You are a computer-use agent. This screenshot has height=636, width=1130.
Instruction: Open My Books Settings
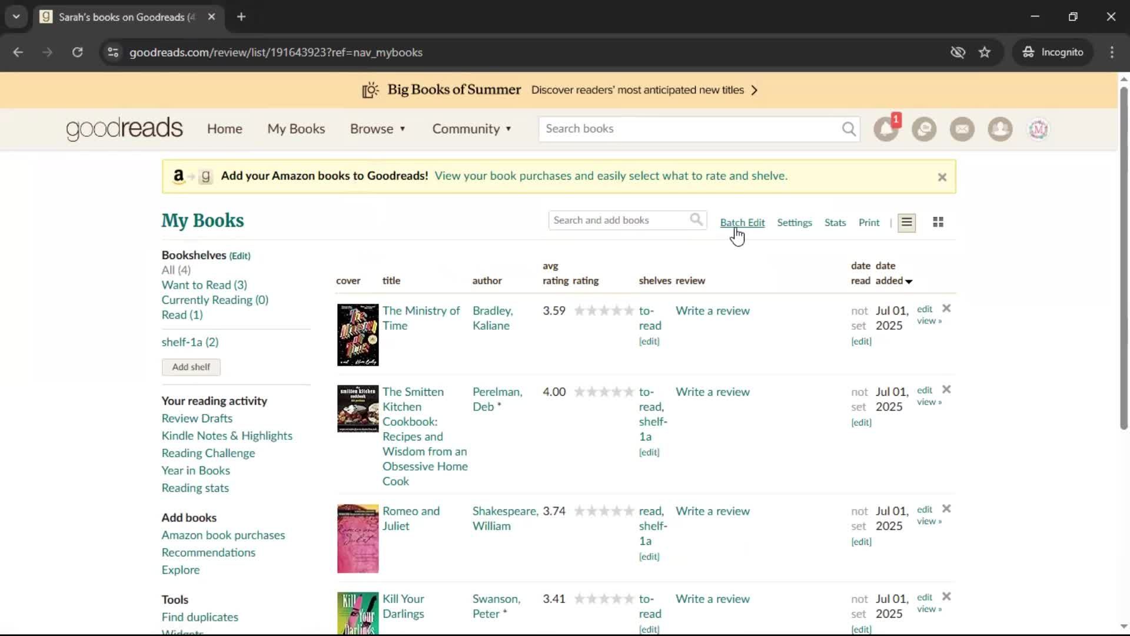click(x=794, y=222)
